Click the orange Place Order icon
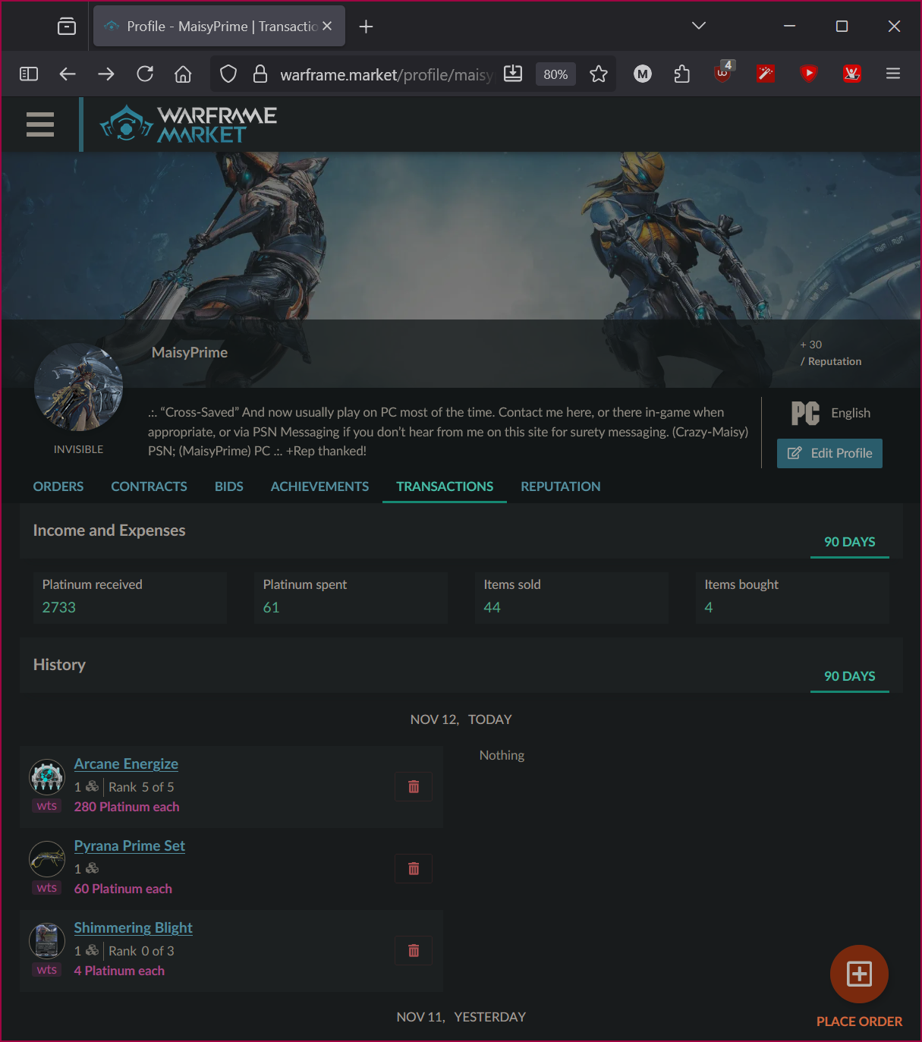Image resolution: width=922 pixels, height=1042 pixels. tap(858, 974)
